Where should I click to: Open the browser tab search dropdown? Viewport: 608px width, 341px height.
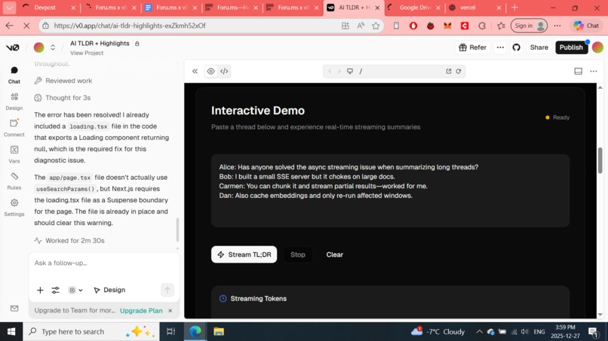9,8
